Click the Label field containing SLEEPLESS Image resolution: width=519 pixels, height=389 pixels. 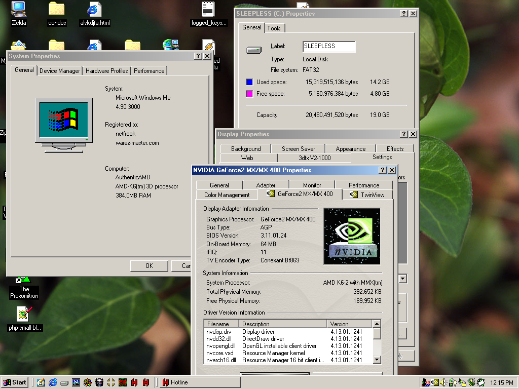[328, 46]
